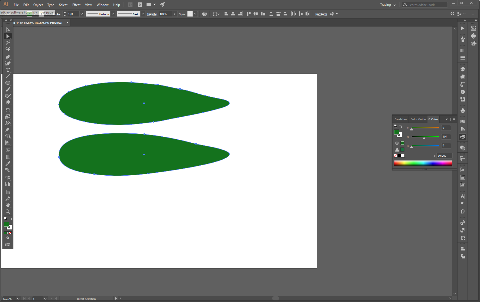Screen dimensions: 480x302
Task: Select the Curvature tool
Action: point(8,63)
